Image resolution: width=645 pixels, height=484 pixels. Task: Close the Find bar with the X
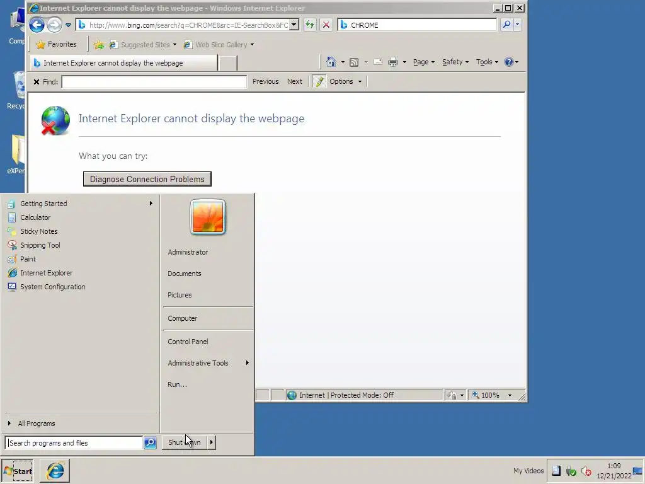pyautogui.click(x=36, y=82)
